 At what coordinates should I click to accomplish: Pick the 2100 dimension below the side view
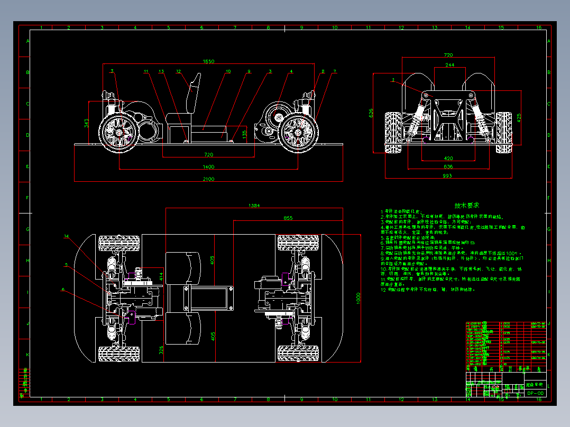(208, 179)
